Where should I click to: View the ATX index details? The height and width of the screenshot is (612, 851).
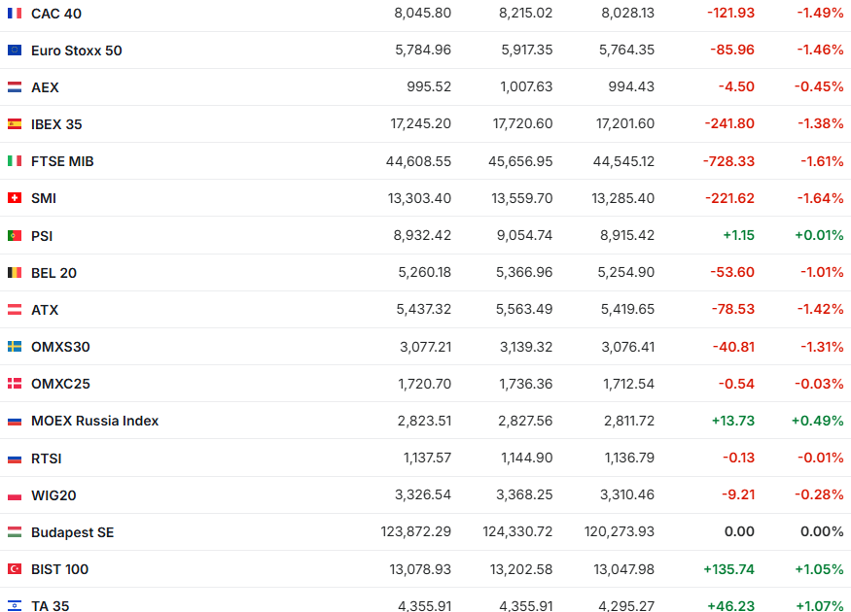(x=45, y=310)
